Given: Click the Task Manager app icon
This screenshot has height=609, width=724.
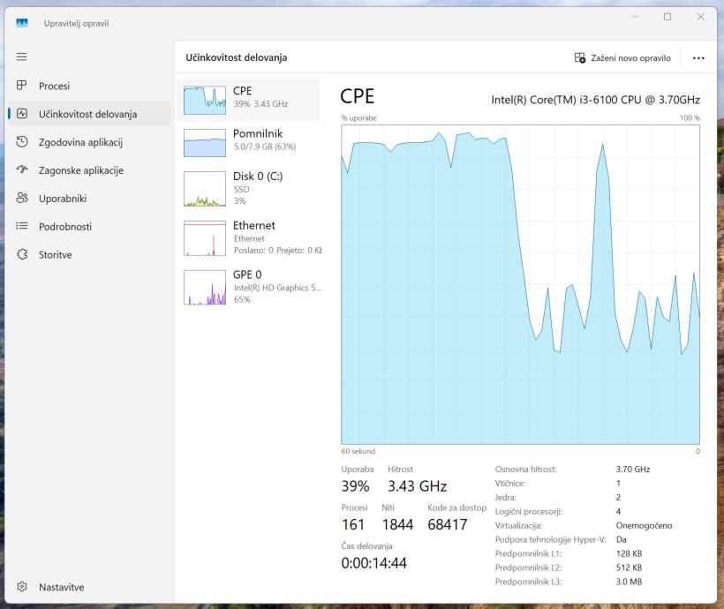Looking at the screenshot, I should tap(22, 23).
